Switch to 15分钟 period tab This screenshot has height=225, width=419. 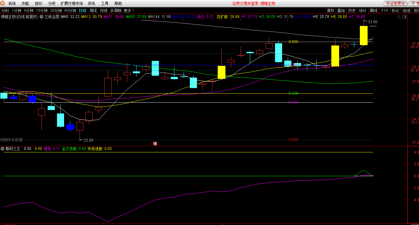tap(42, 11)
